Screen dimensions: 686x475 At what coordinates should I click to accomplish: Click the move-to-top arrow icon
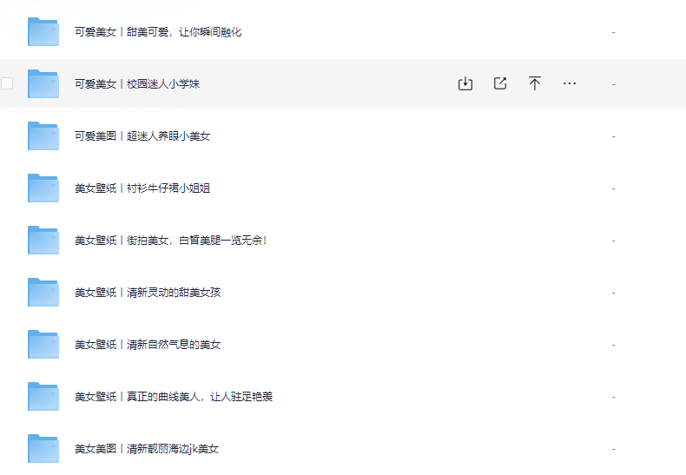coord(535,83)
